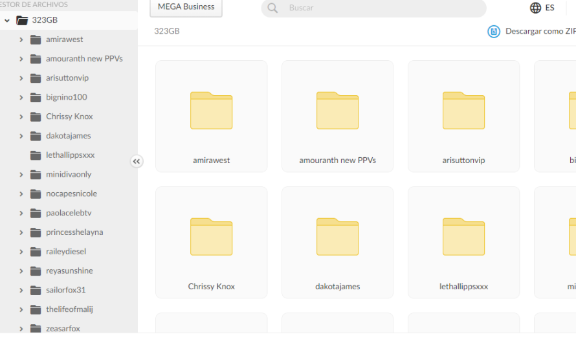Select reyasunshine label in tree

coord(69,271)
